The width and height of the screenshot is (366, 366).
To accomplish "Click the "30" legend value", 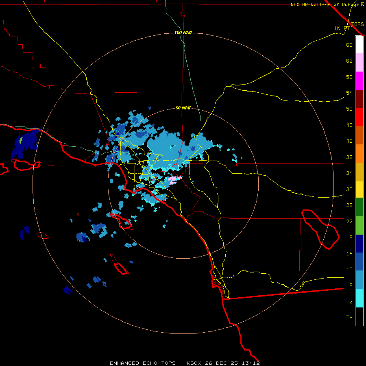I will tap(349, 189).
